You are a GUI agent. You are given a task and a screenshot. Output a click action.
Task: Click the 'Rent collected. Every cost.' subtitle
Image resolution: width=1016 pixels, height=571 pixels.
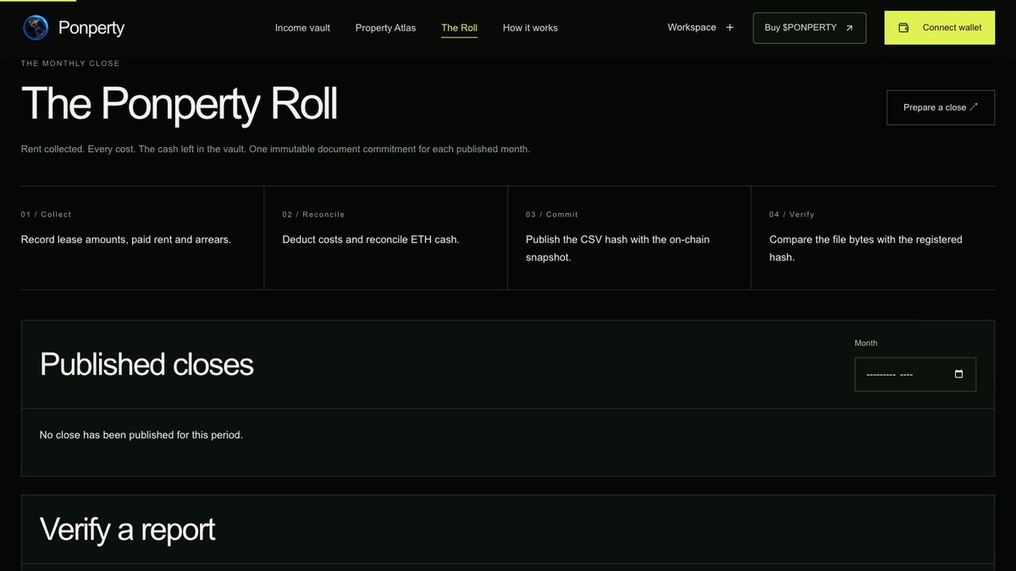(x=275, y=149)
